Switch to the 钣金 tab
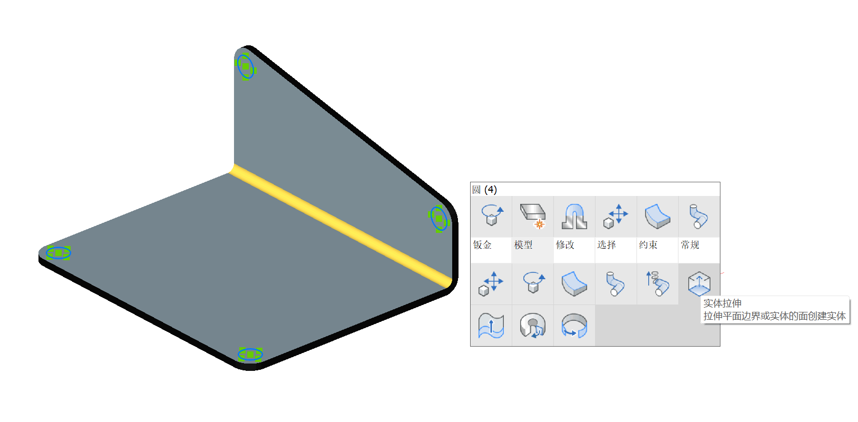Viewport: 858px width, 422px height. (482, 245)
